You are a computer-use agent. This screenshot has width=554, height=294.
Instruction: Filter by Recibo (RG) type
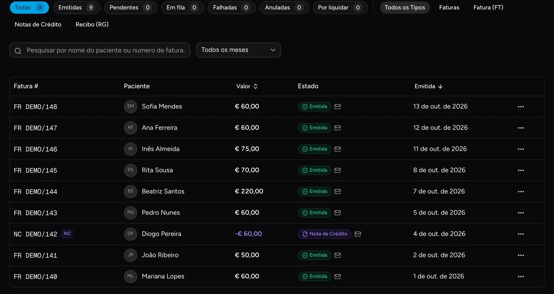click(x=92, y=25)
